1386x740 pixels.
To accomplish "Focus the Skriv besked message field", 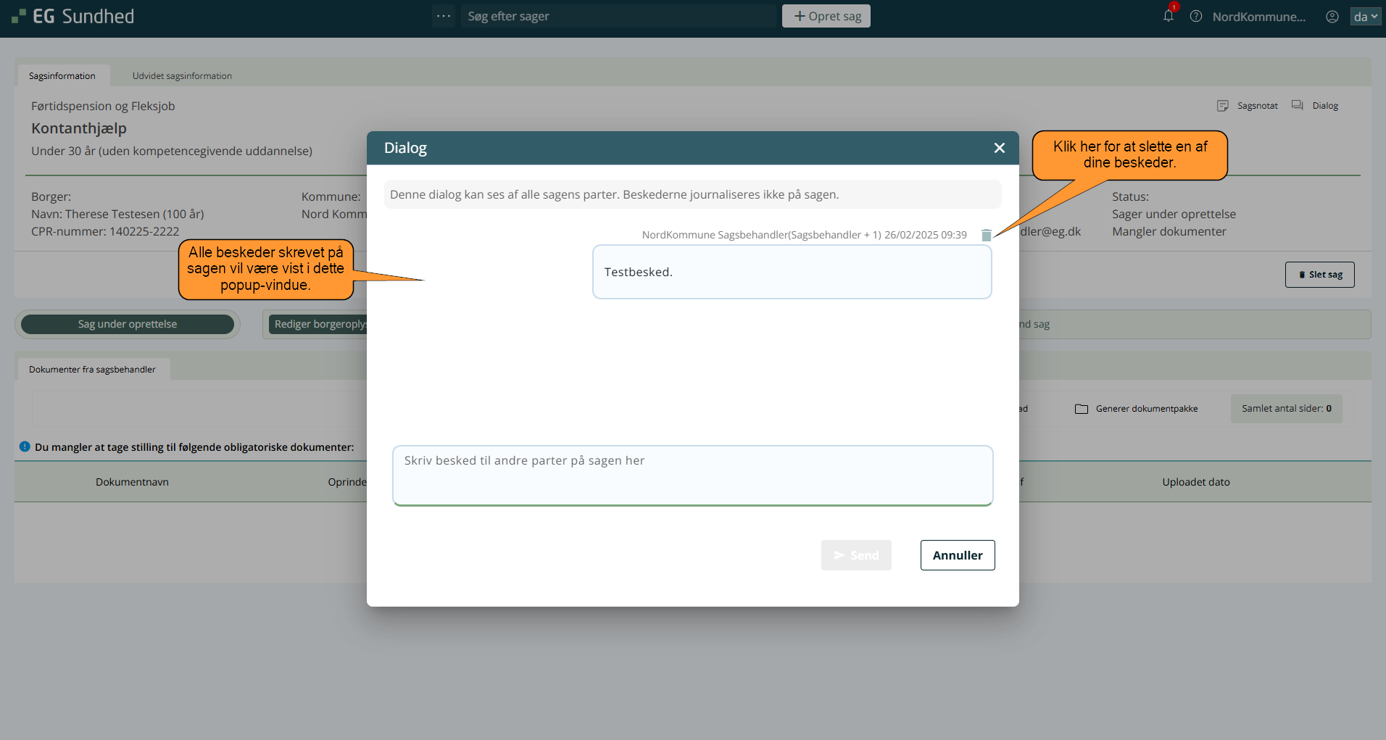I will [x=692, y=475].
